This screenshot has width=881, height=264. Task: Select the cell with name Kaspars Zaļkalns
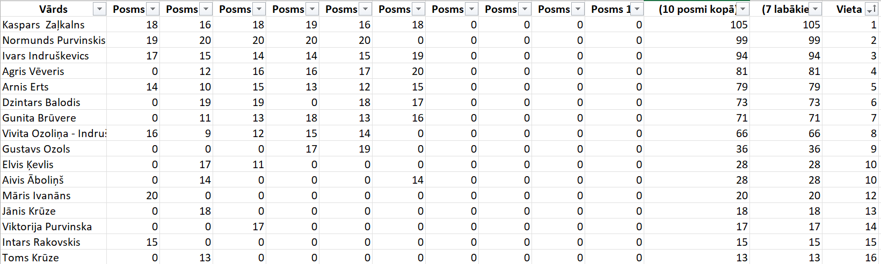[x=53, y=25]
